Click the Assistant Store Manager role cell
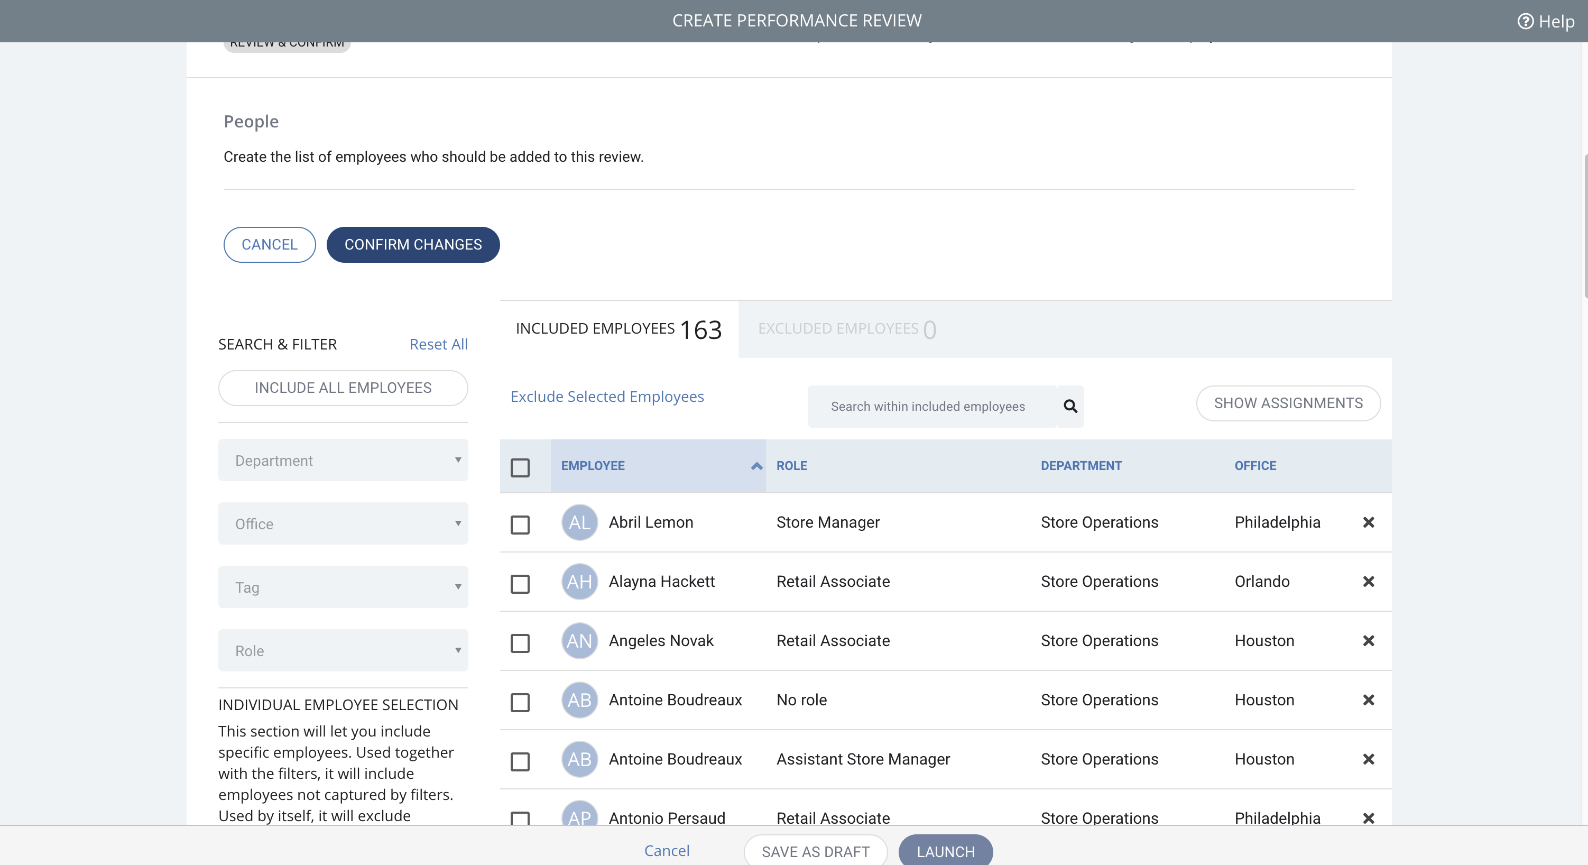 tap(863, 759)
